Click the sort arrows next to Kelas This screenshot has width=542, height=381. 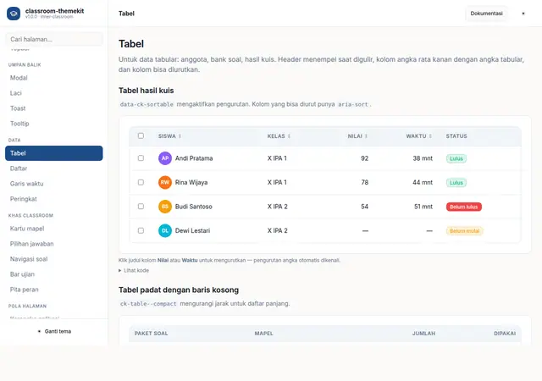click(x=289, y=136)
